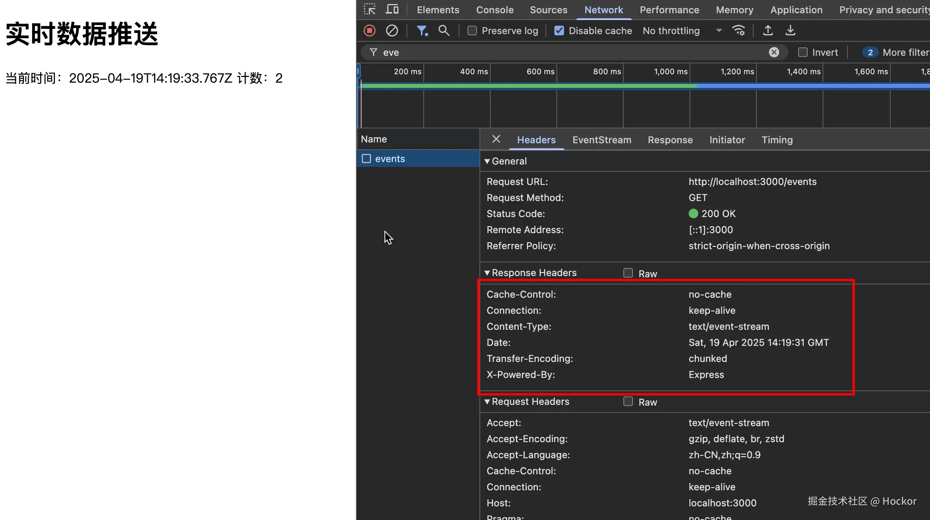Collapse the Response Headers section

(x=487, y=273)
